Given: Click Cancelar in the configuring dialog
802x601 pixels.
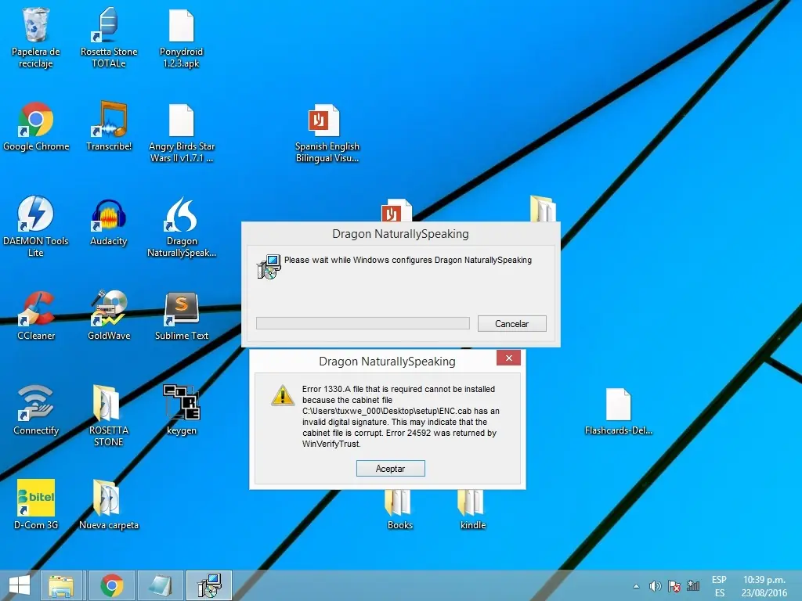Looking at the screenshot, I should [x=511, y=323].
